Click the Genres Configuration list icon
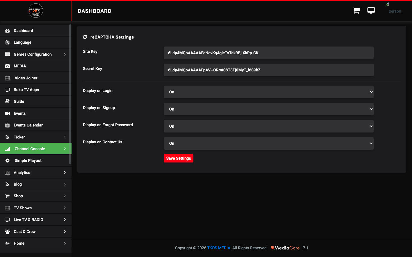Image resolution: width=412 pixels, height=257 pixels. 7,54
